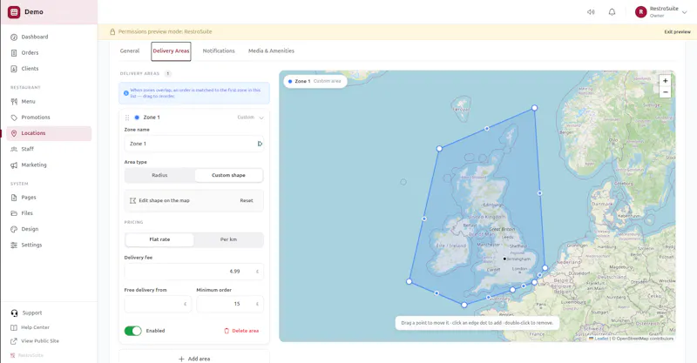The width and height of the screenshot is (697, 363).
Task: Select the Delivery Areas tab
Action: 171,51
